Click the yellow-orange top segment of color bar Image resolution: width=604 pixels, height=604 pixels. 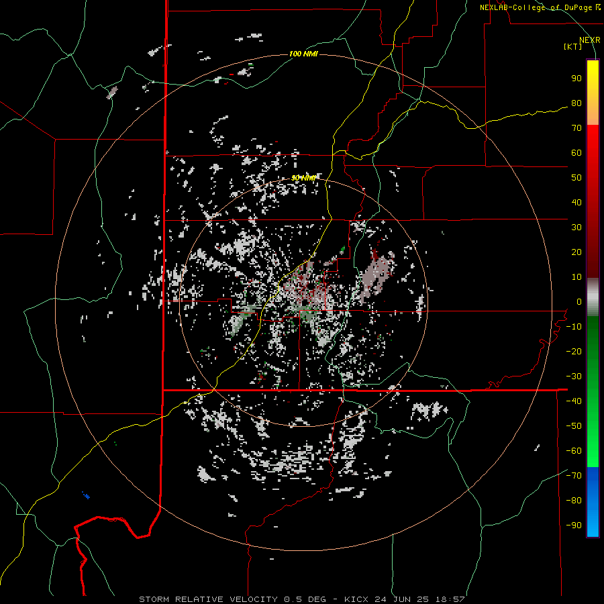click(x=593, y=93)
